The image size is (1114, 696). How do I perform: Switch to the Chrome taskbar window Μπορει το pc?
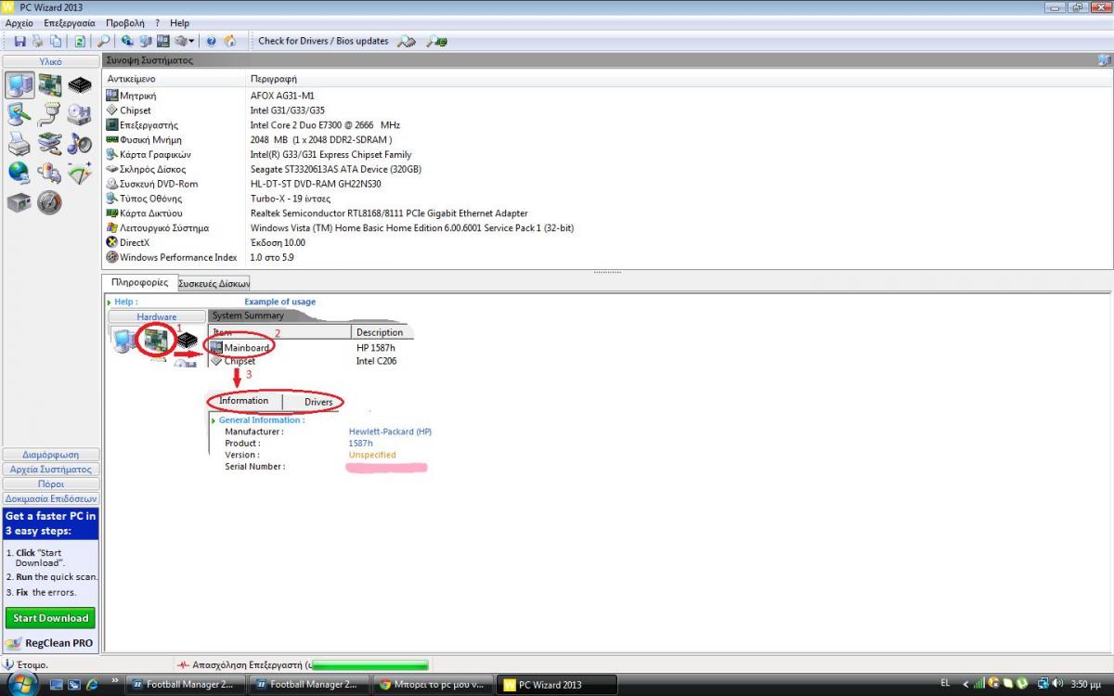pos(433,685)
